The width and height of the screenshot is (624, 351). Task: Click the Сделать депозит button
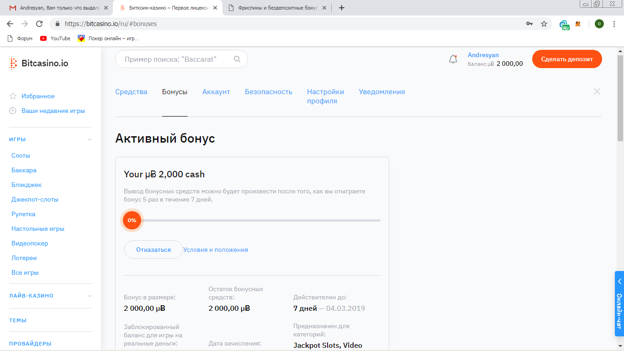[x=567, y=59]
